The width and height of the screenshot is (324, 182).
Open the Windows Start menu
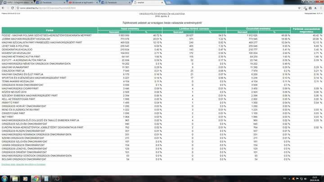point(4,178)
